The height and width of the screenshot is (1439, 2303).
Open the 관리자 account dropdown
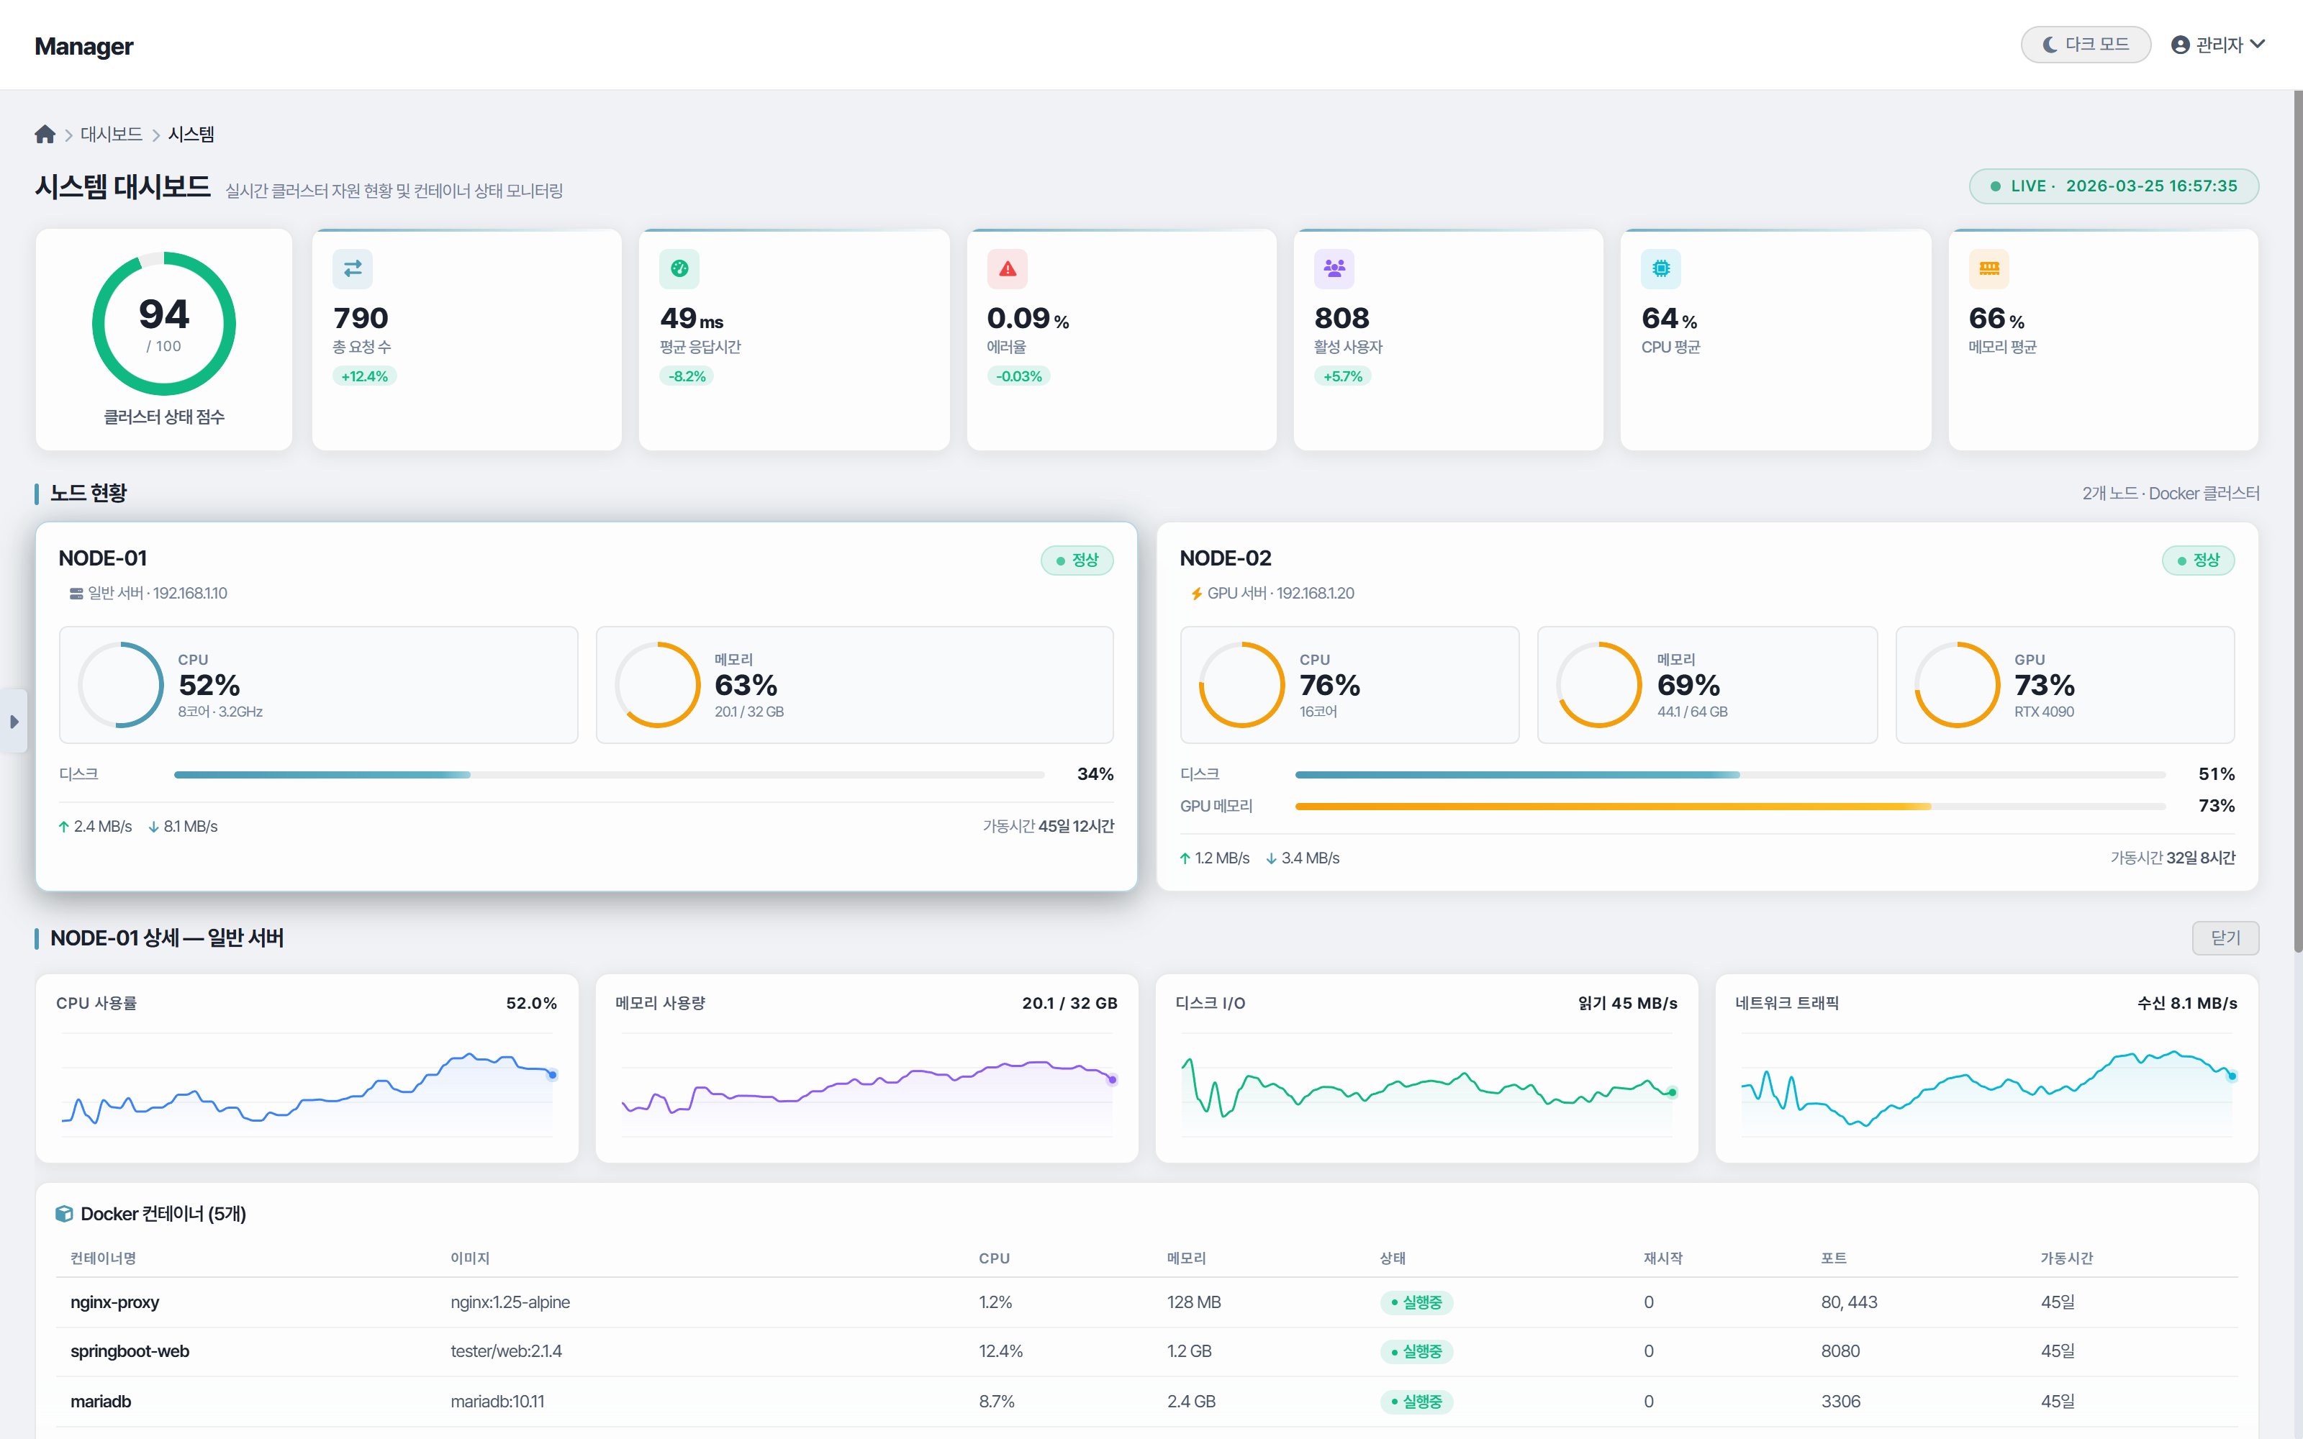2217,45
